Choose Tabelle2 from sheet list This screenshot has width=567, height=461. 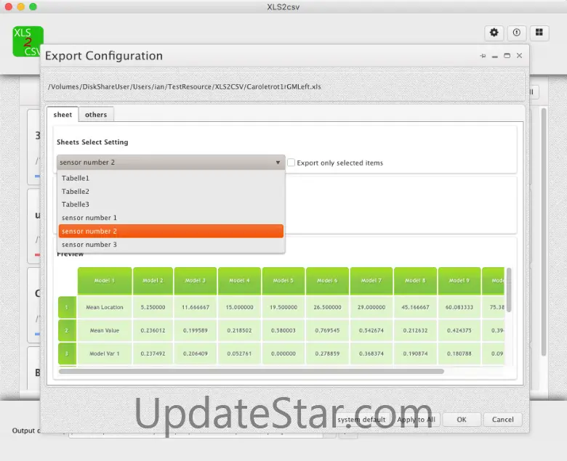(x=171, y=192)
